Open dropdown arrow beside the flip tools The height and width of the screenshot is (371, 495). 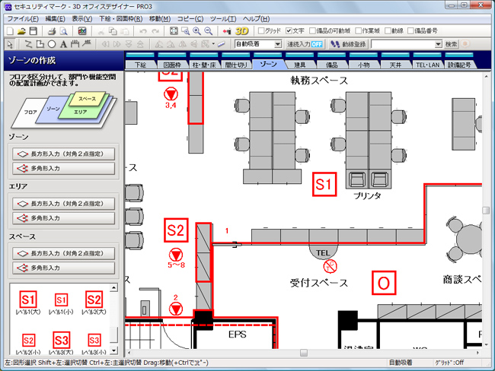click(x=213, y=44)
